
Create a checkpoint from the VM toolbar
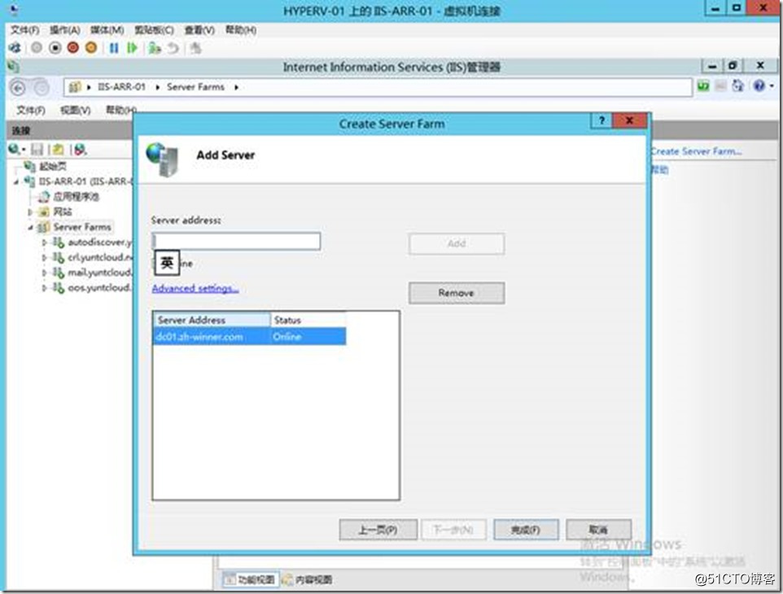click(x=155, y=48)
